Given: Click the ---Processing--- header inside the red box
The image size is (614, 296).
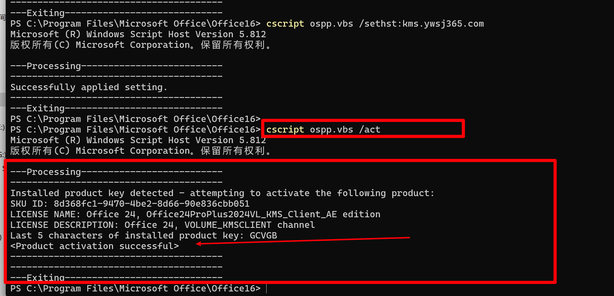Looking at the screenshot, I should tap(116, 172).
